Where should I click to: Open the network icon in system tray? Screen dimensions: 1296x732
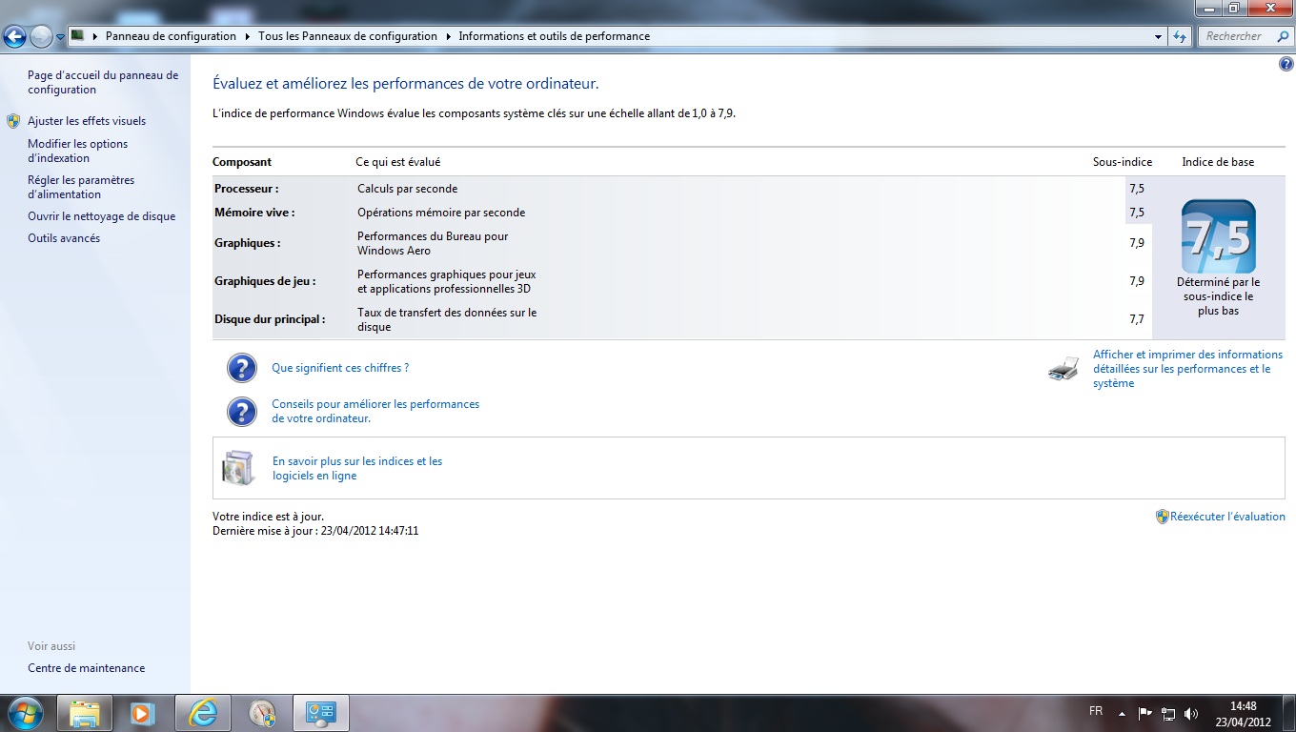point(1168,713)
